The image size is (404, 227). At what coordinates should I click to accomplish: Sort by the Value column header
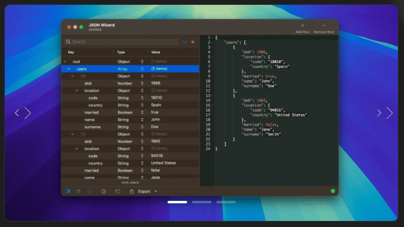tap(155, 52)
